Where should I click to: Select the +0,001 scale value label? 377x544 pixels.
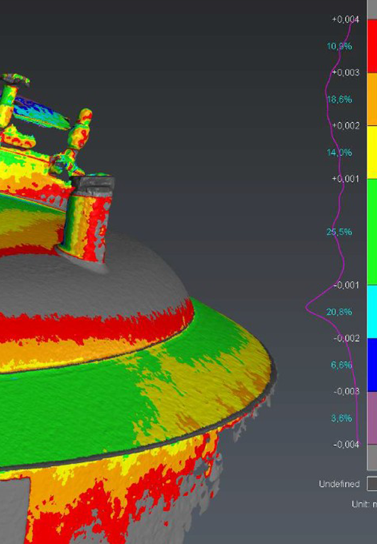346,179
